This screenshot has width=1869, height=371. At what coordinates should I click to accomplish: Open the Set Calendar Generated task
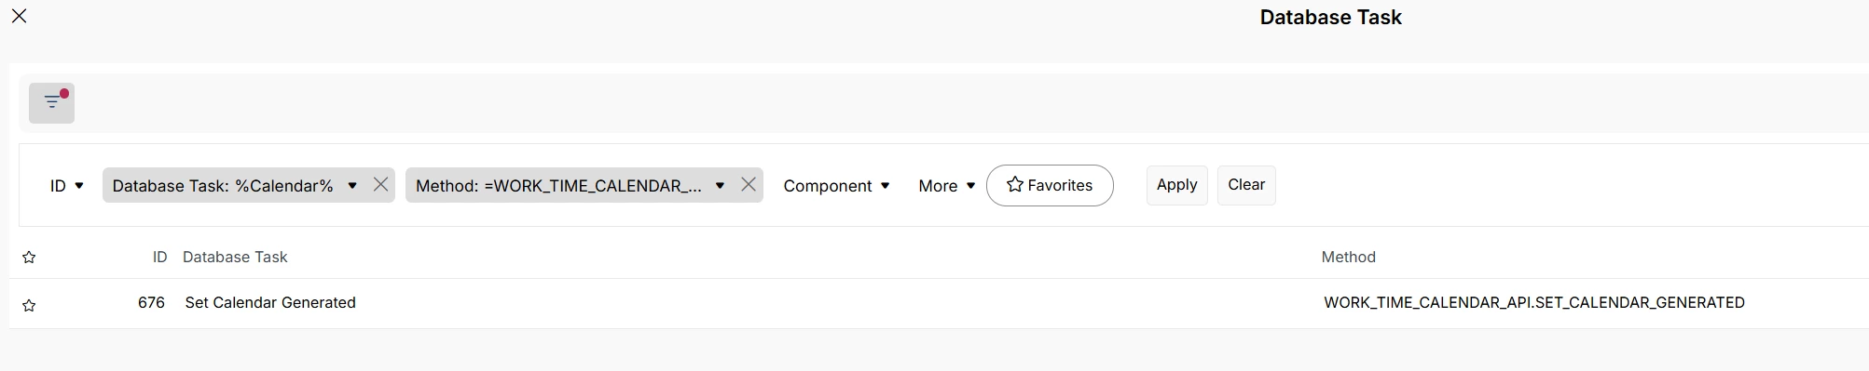point(270,303)
